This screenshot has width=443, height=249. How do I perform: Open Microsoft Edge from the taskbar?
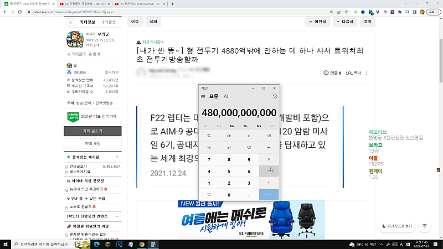coord(96,244)
